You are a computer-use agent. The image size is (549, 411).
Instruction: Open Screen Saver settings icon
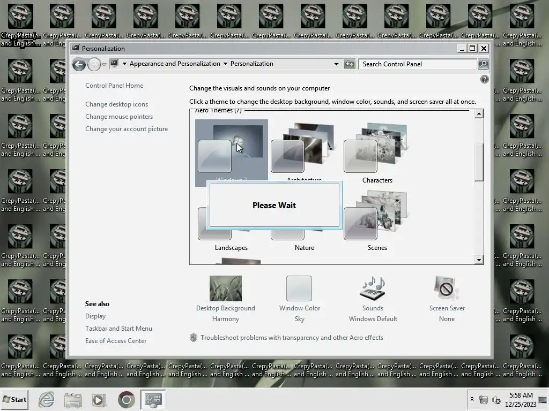pos(447,288)
